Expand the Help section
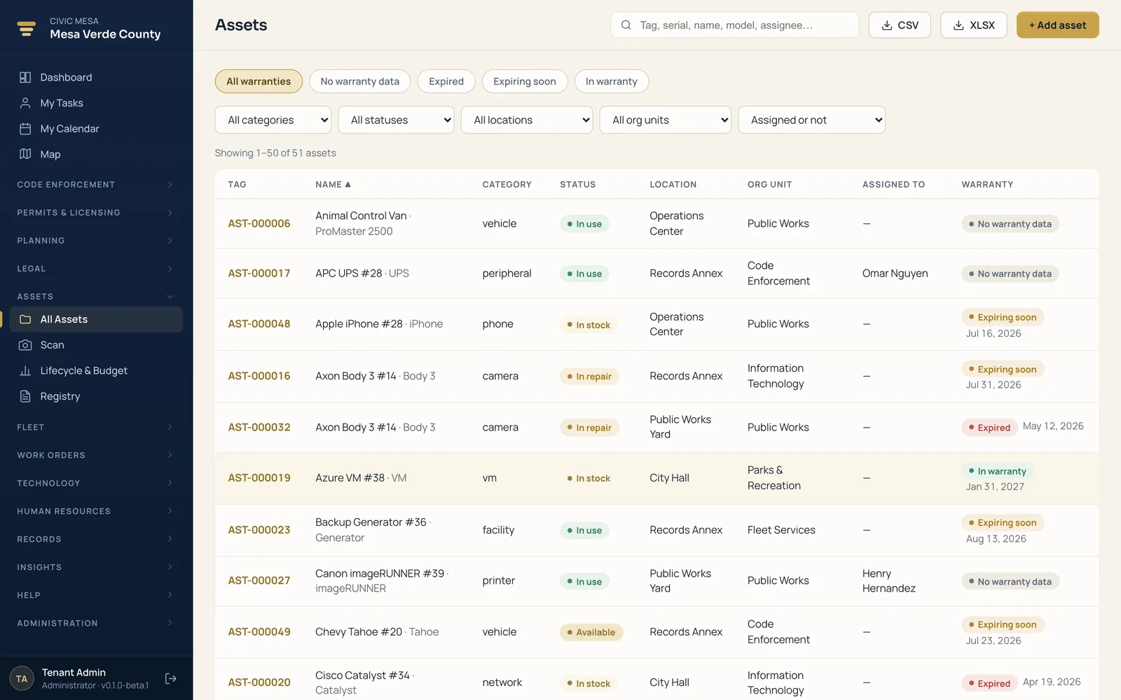The width and height of the screenshot is (1121, 700). tap(96, 595)
